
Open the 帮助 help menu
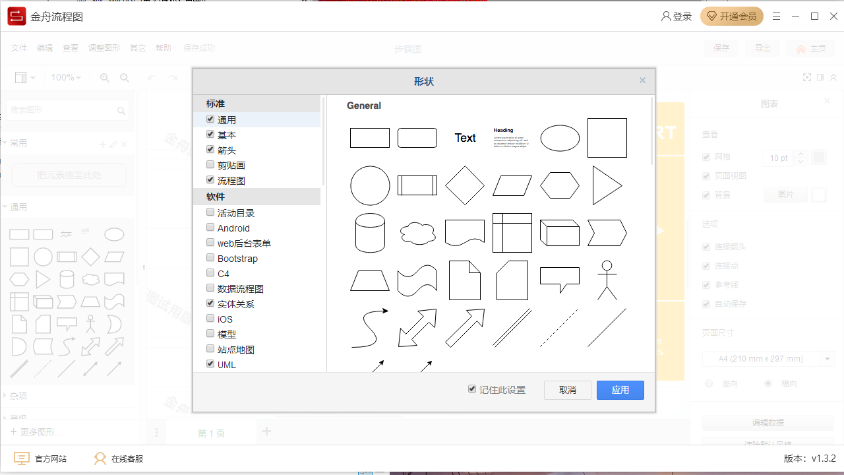[x=163, y=47]
